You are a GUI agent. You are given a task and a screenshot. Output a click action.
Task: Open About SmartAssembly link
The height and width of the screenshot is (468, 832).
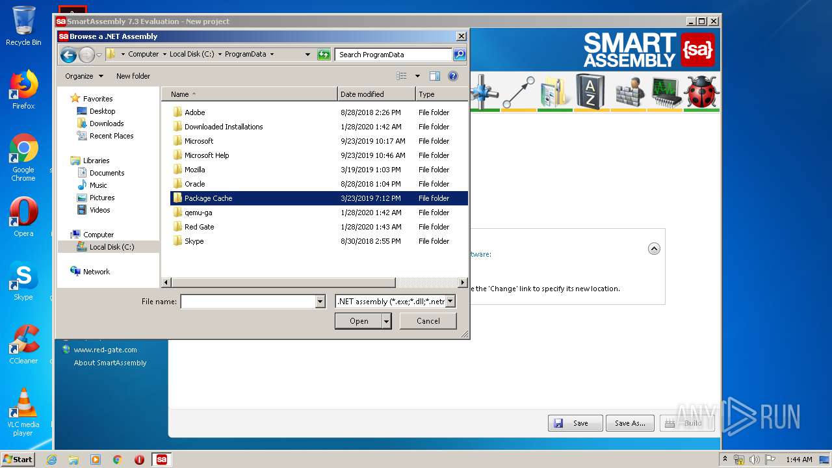click(110, 363)
